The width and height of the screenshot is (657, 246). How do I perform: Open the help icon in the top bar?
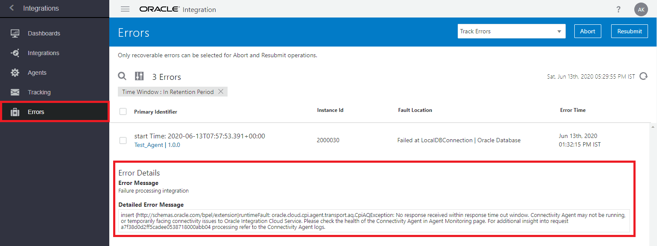pos(618,9)
